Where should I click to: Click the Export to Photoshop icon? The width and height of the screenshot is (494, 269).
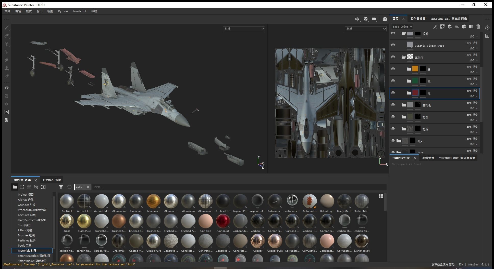(x=7, y=112)
